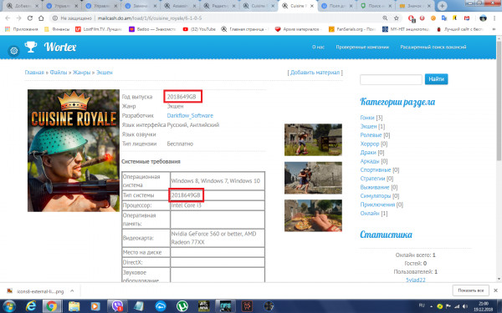Click the site search input field

pyautogui.click(x=391, y=79)
